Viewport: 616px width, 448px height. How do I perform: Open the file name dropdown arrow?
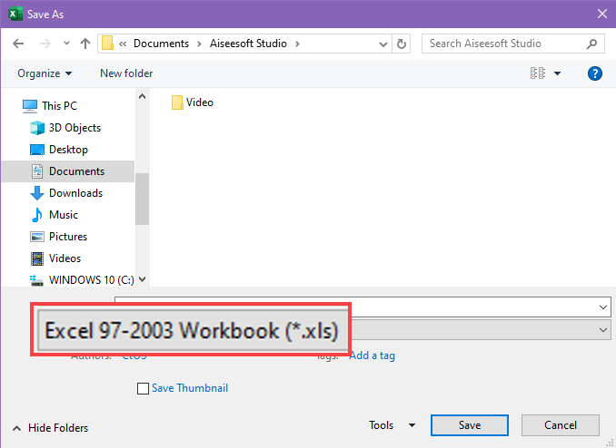coord(603,307)
